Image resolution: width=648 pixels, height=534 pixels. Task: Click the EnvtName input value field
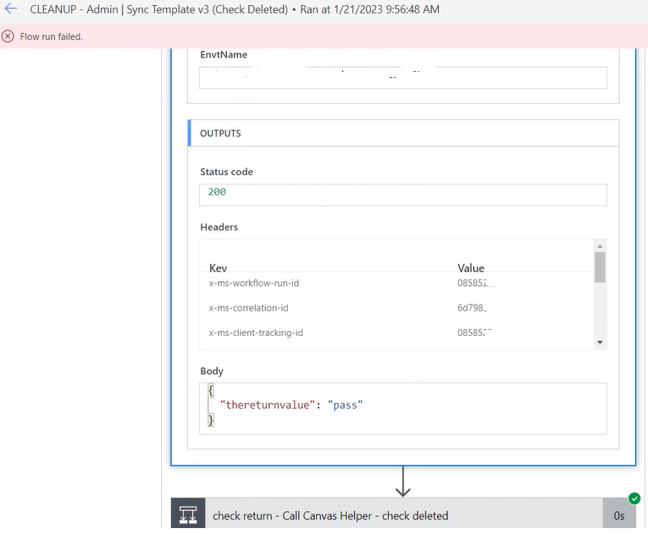tap(403, 78)
